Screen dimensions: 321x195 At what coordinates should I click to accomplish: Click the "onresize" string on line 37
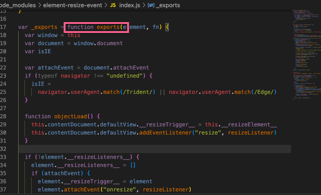pyautogui.click(x=119, y=190)
